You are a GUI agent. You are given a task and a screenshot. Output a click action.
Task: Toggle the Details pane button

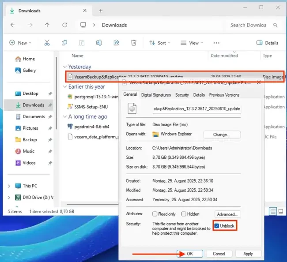pos(267,43)
